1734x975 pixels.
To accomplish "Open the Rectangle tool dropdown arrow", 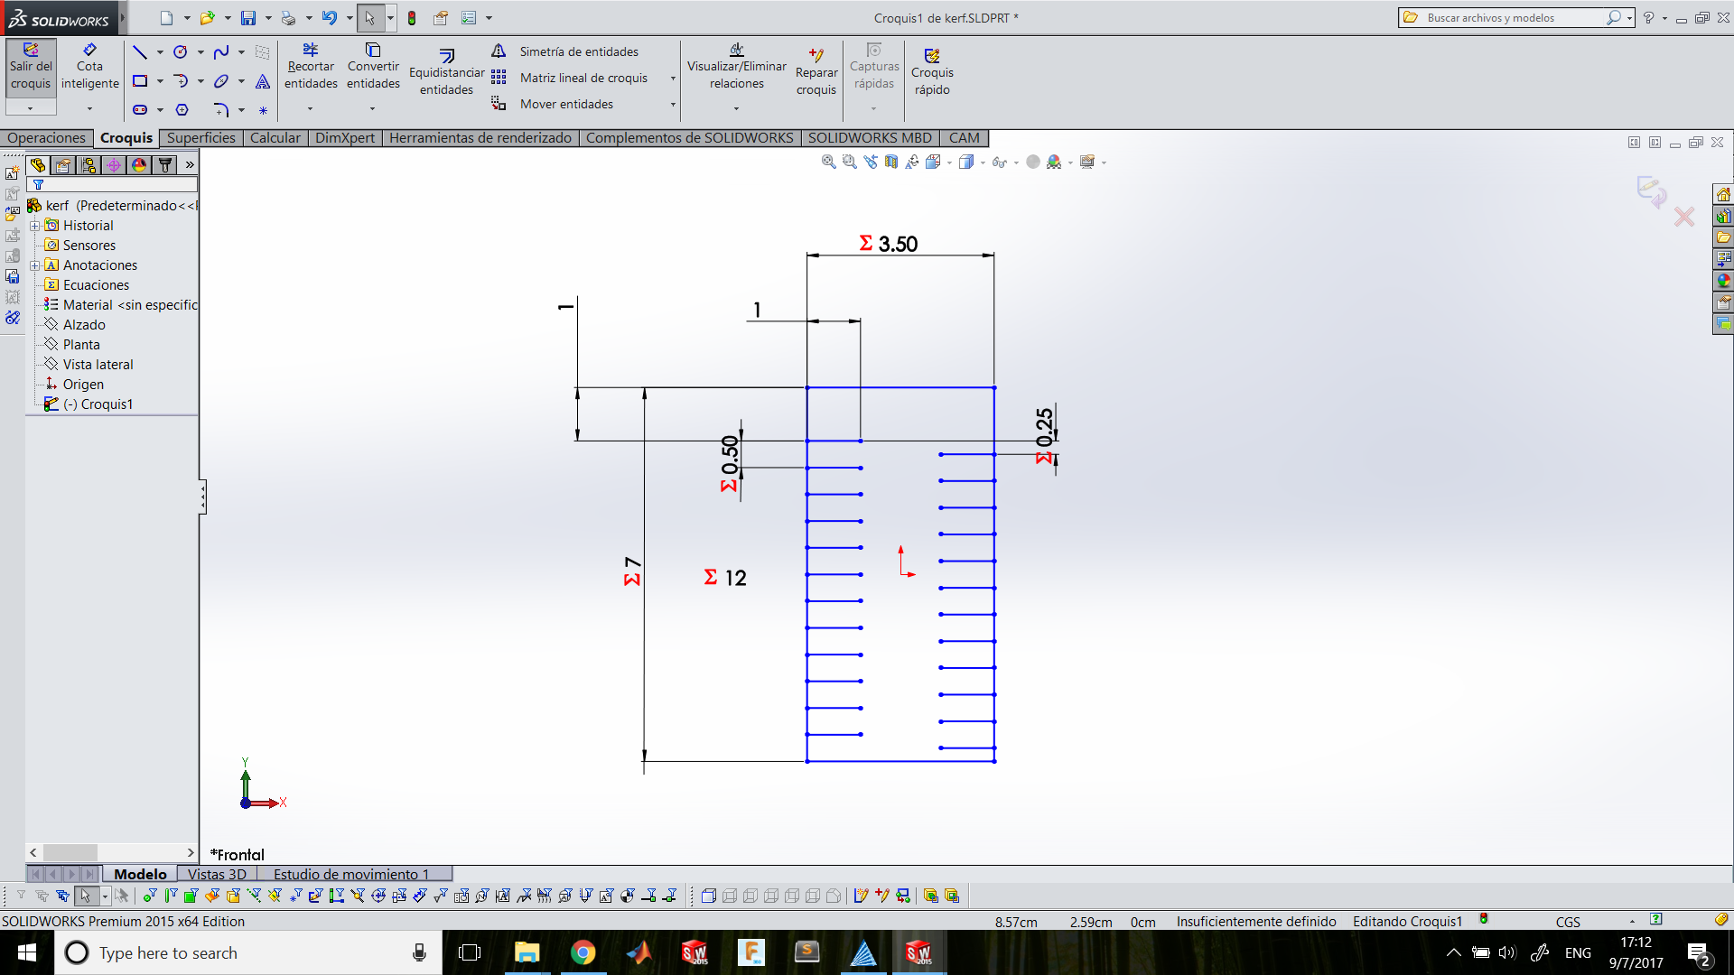I will (160, 81).
